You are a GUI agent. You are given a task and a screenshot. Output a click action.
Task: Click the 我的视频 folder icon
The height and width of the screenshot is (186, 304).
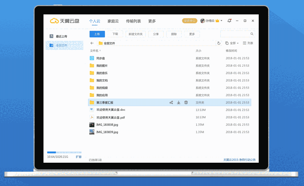coord(92,87)
